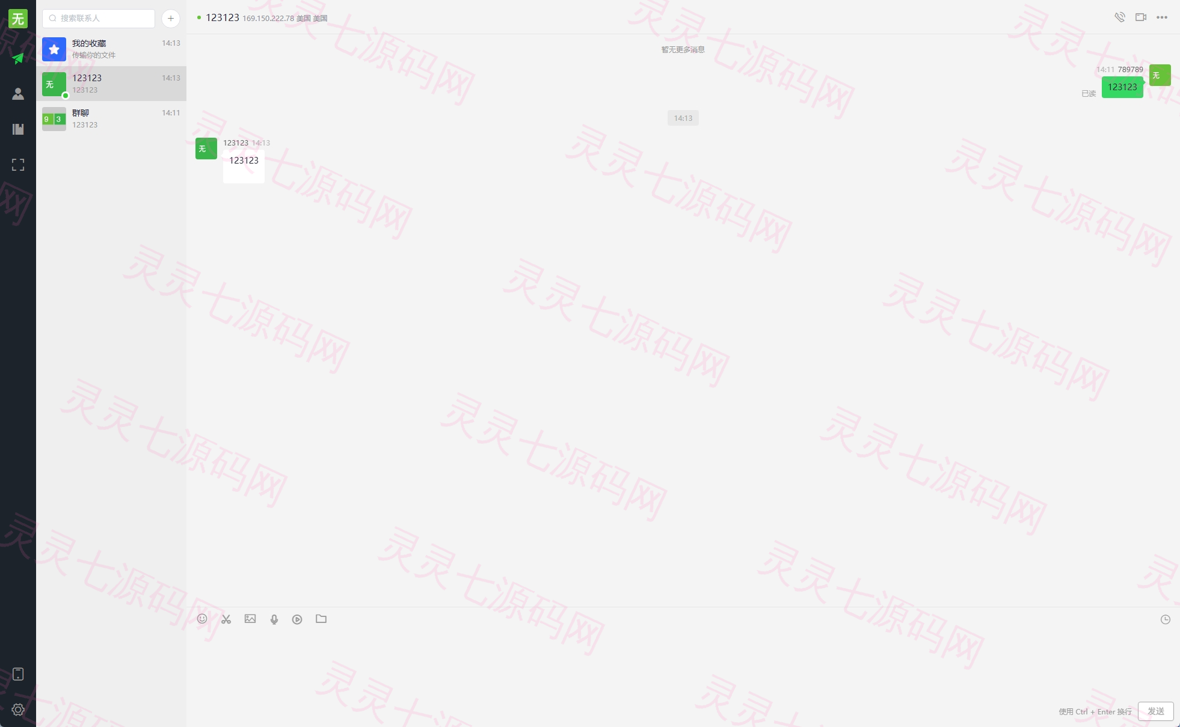The width and height of the screenshot is (1180, 727).
Task: Click the 暂无更多消息 notice text
Action: point(683,50)
